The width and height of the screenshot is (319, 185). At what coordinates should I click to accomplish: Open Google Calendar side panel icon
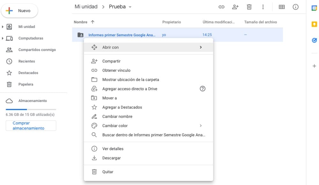point(314,8)
